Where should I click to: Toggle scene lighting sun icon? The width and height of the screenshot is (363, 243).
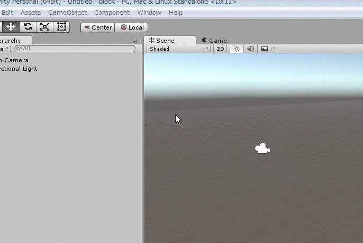pyautogui.click(x=237, y=49)
